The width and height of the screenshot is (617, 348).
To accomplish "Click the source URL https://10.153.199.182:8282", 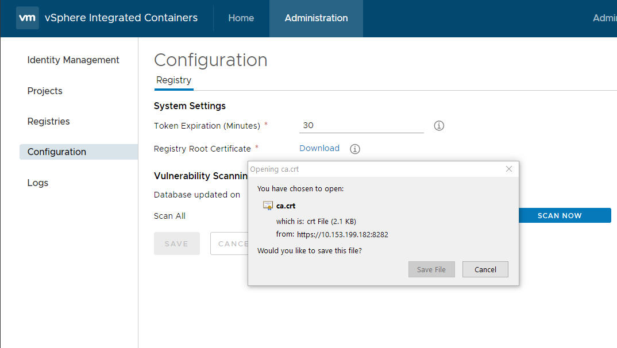I will [342, 234].
